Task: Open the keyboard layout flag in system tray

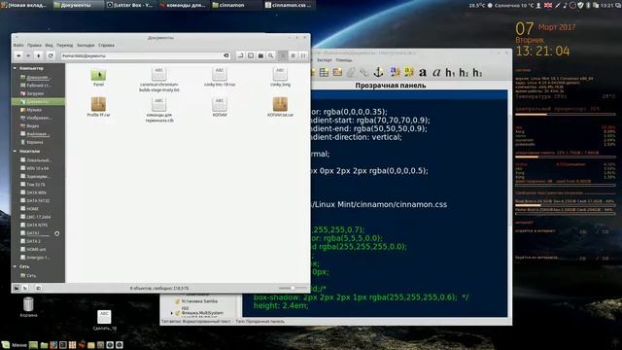Action: click(548, 5)
